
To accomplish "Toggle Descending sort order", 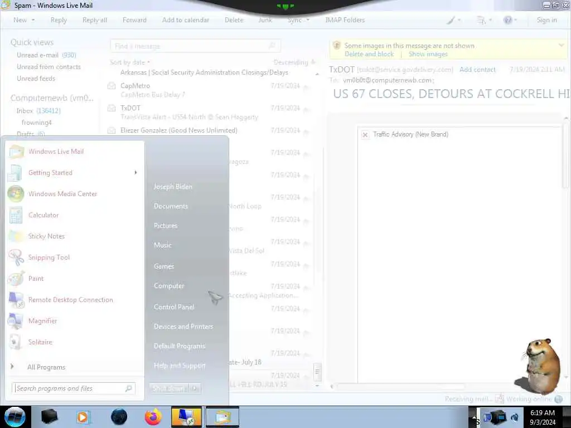I will point(294,62).
